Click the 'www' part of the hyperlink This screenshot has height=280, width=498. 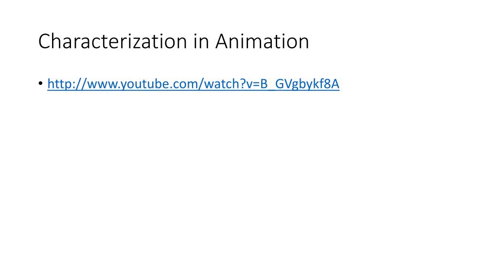(102, 85)
